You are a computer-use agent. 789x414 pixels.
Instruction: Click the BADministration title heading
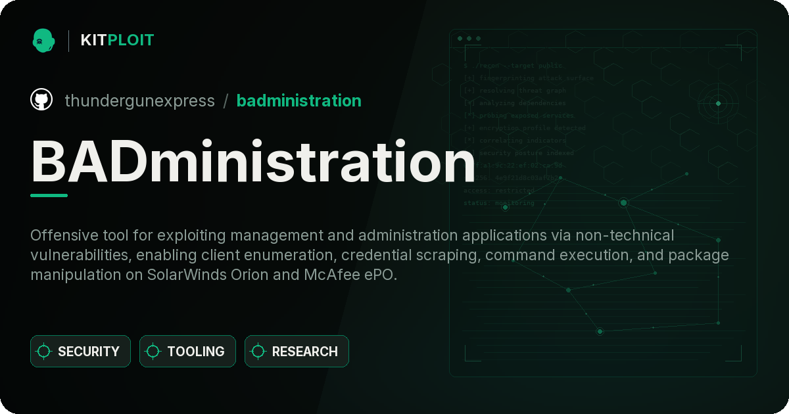click(253, 160)
